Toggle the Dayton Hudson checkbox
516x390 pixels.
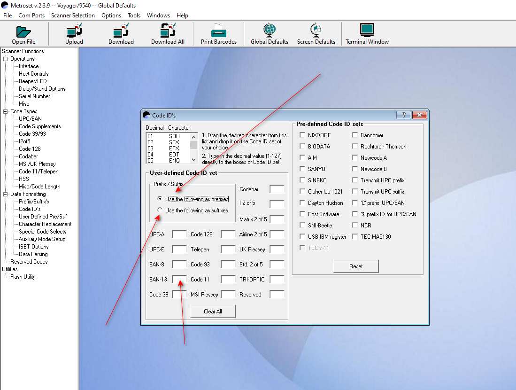302,203
